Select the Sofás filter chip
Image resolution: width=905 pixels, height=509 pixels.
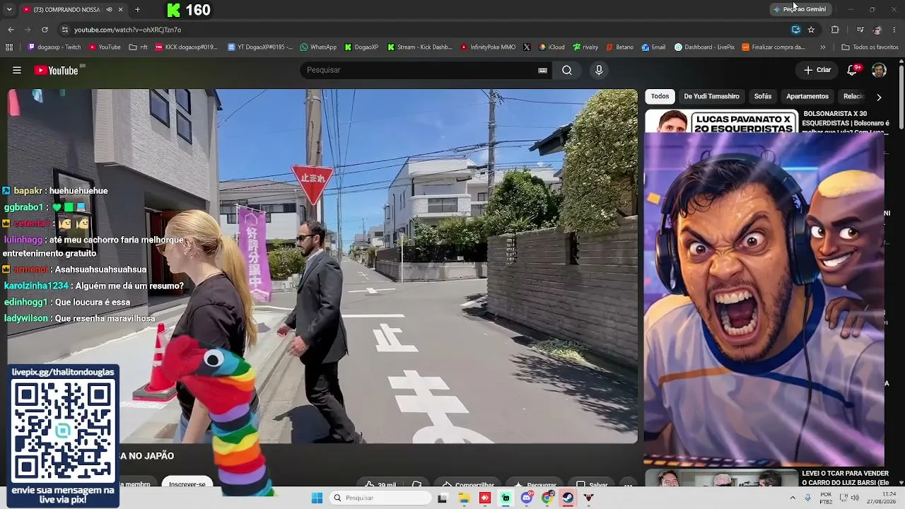[762, 96]
